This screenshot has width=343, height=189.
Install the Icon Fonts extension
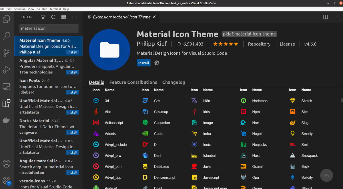click(x=72, y=92)
